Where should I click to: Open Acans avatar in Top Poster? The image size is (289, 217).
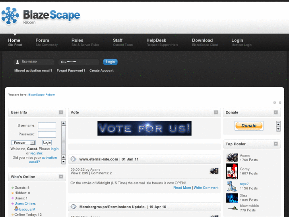[232, 158]
